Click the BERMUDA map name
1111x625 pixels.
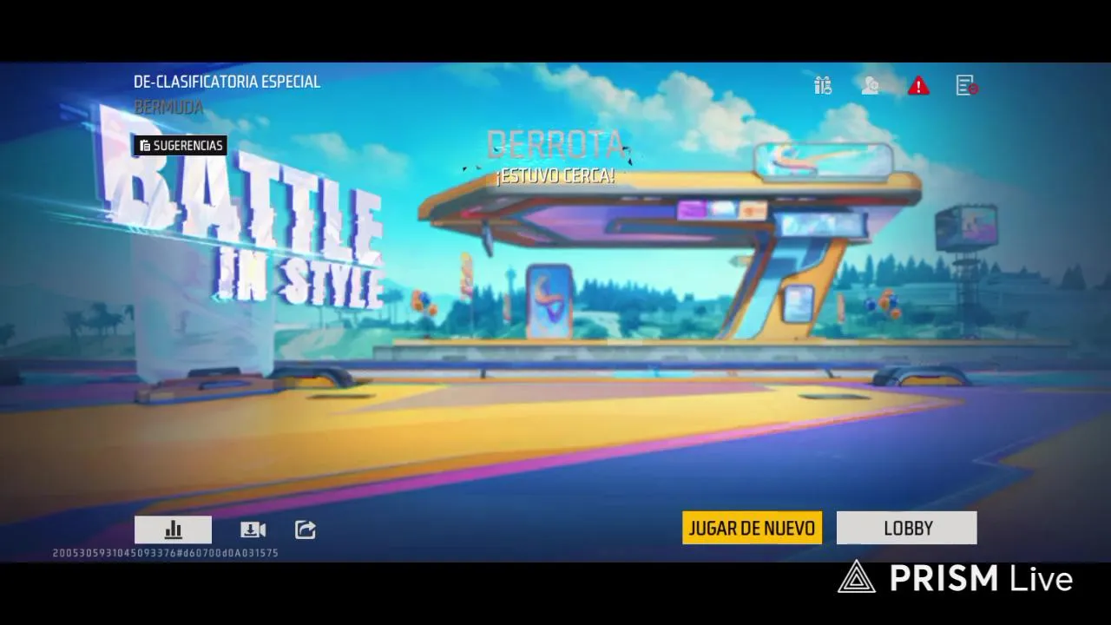click(168, 107)
